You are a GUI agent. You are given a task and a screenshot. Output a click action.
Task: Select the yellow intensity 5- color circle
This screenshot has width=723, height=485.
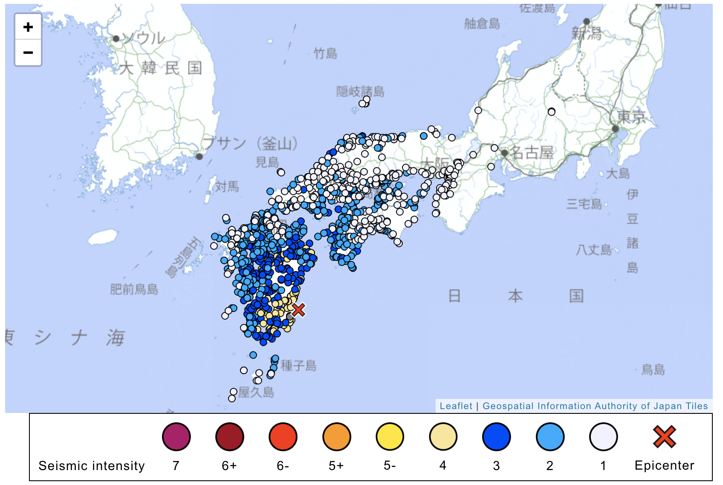[390, 436]
